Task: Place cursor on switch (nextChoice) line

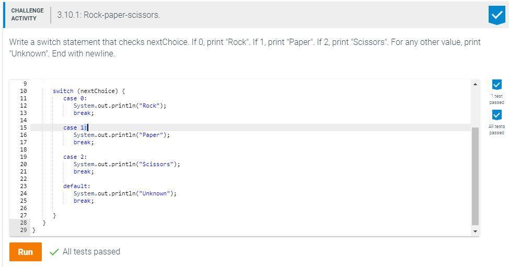Action: [89, 91]
